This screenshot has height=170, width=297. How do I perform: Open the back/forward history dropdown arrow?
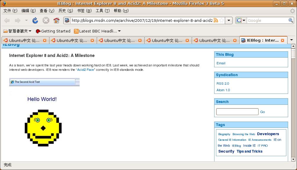(26, 20)
